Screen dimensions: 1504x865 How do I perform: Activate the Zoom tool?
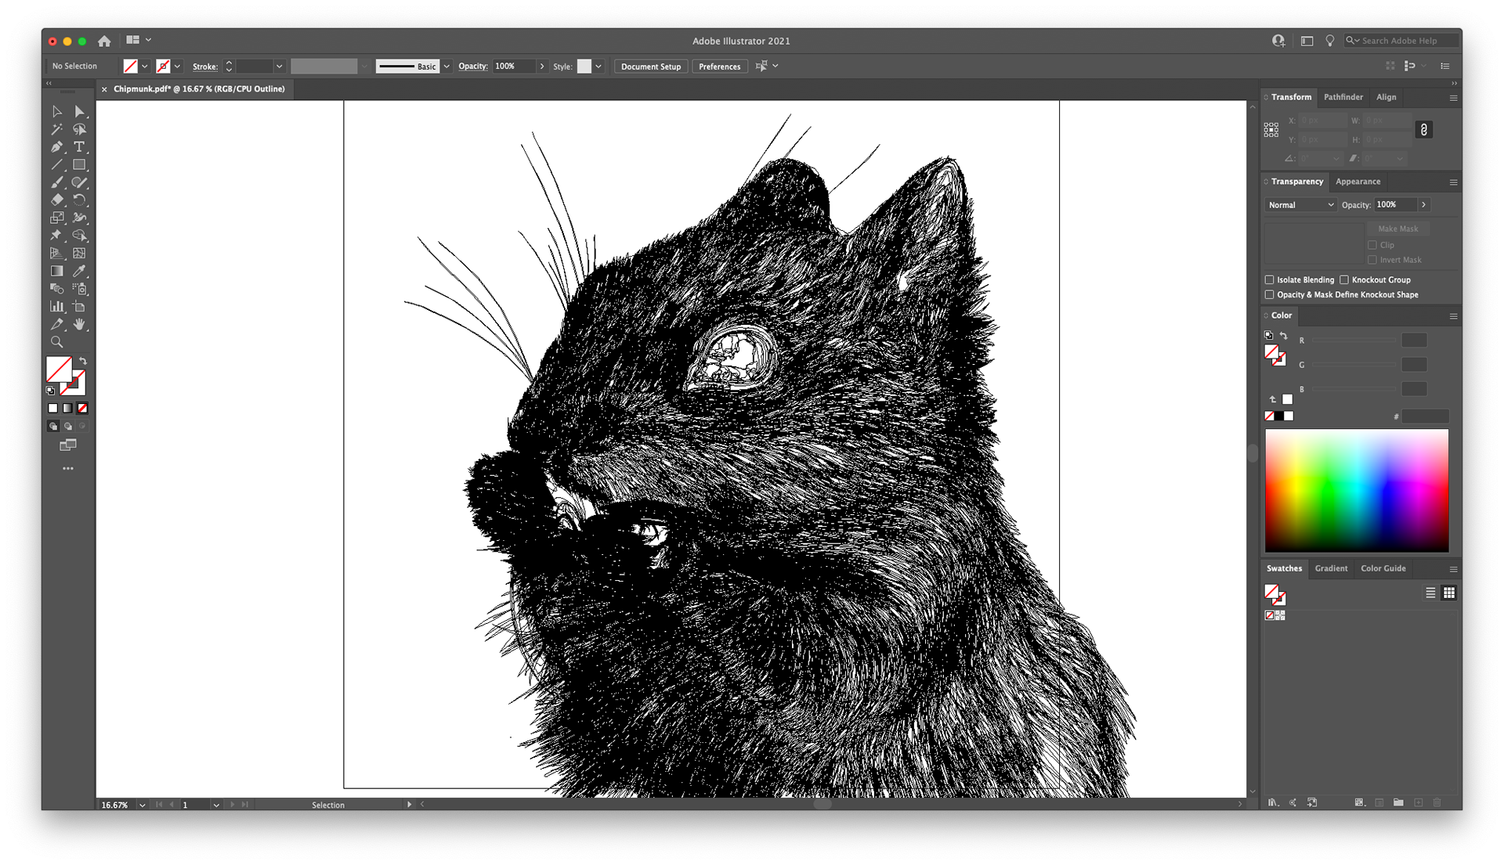57,342
